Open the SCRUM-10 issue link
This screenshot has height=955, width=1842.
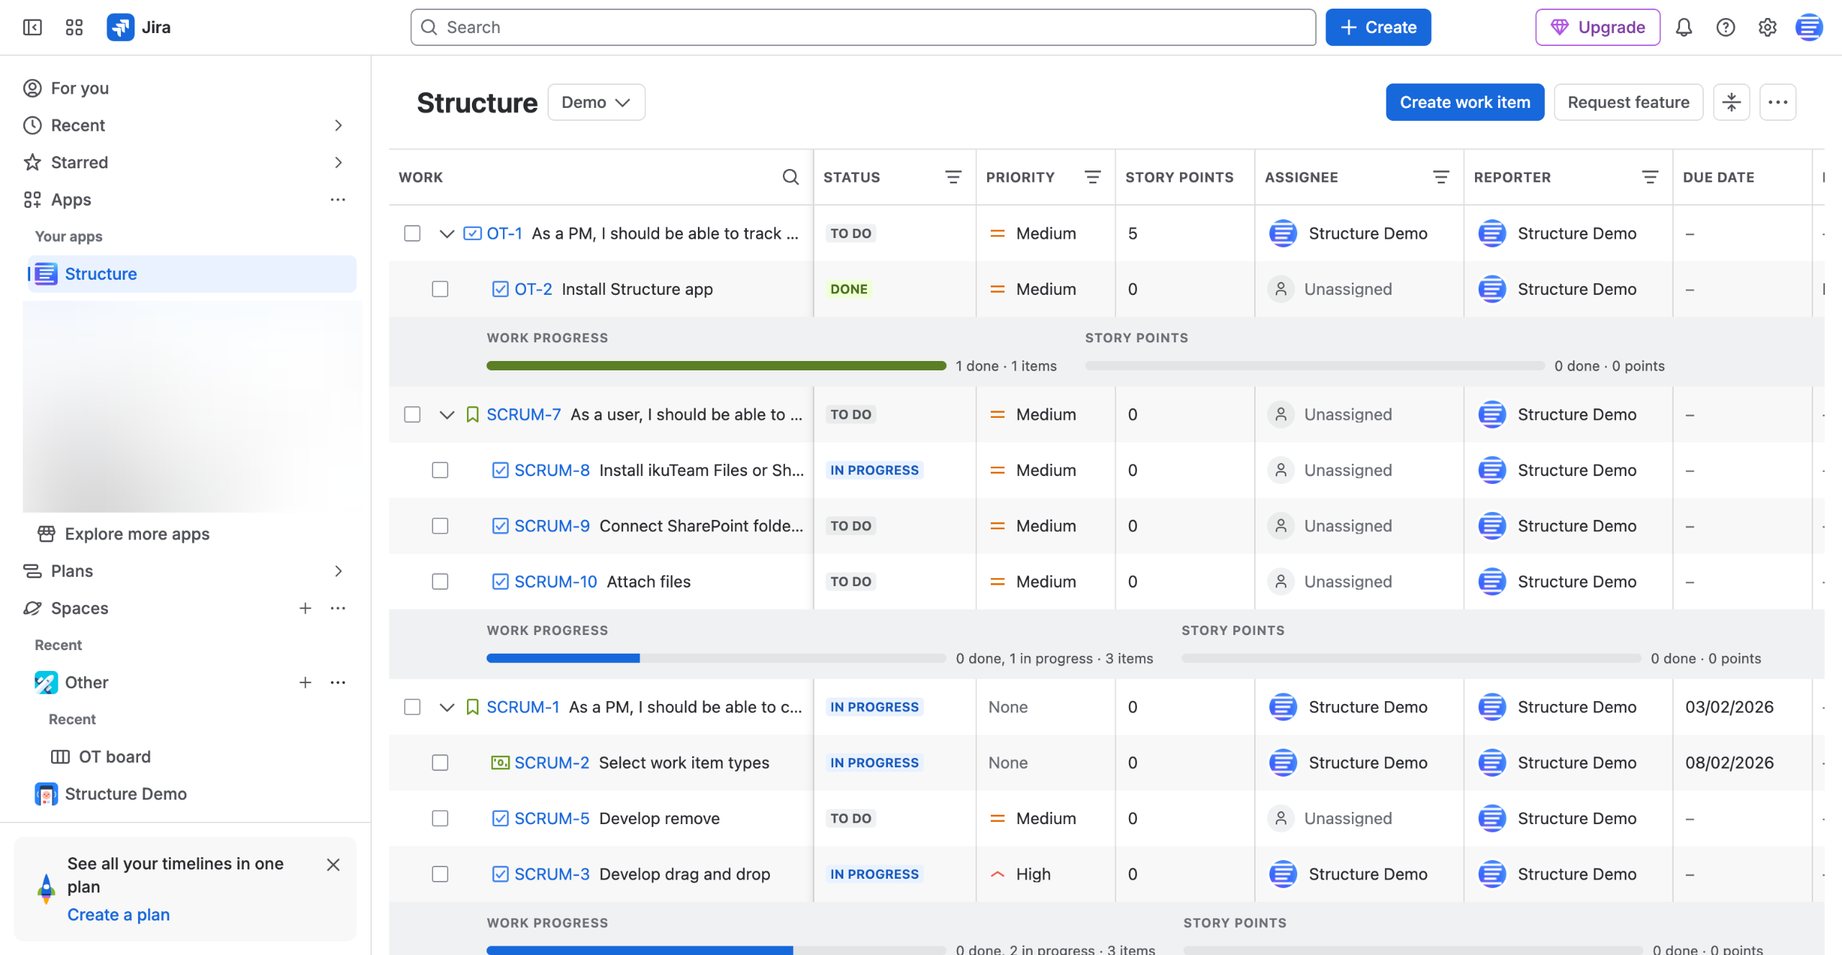click(555, 582)
